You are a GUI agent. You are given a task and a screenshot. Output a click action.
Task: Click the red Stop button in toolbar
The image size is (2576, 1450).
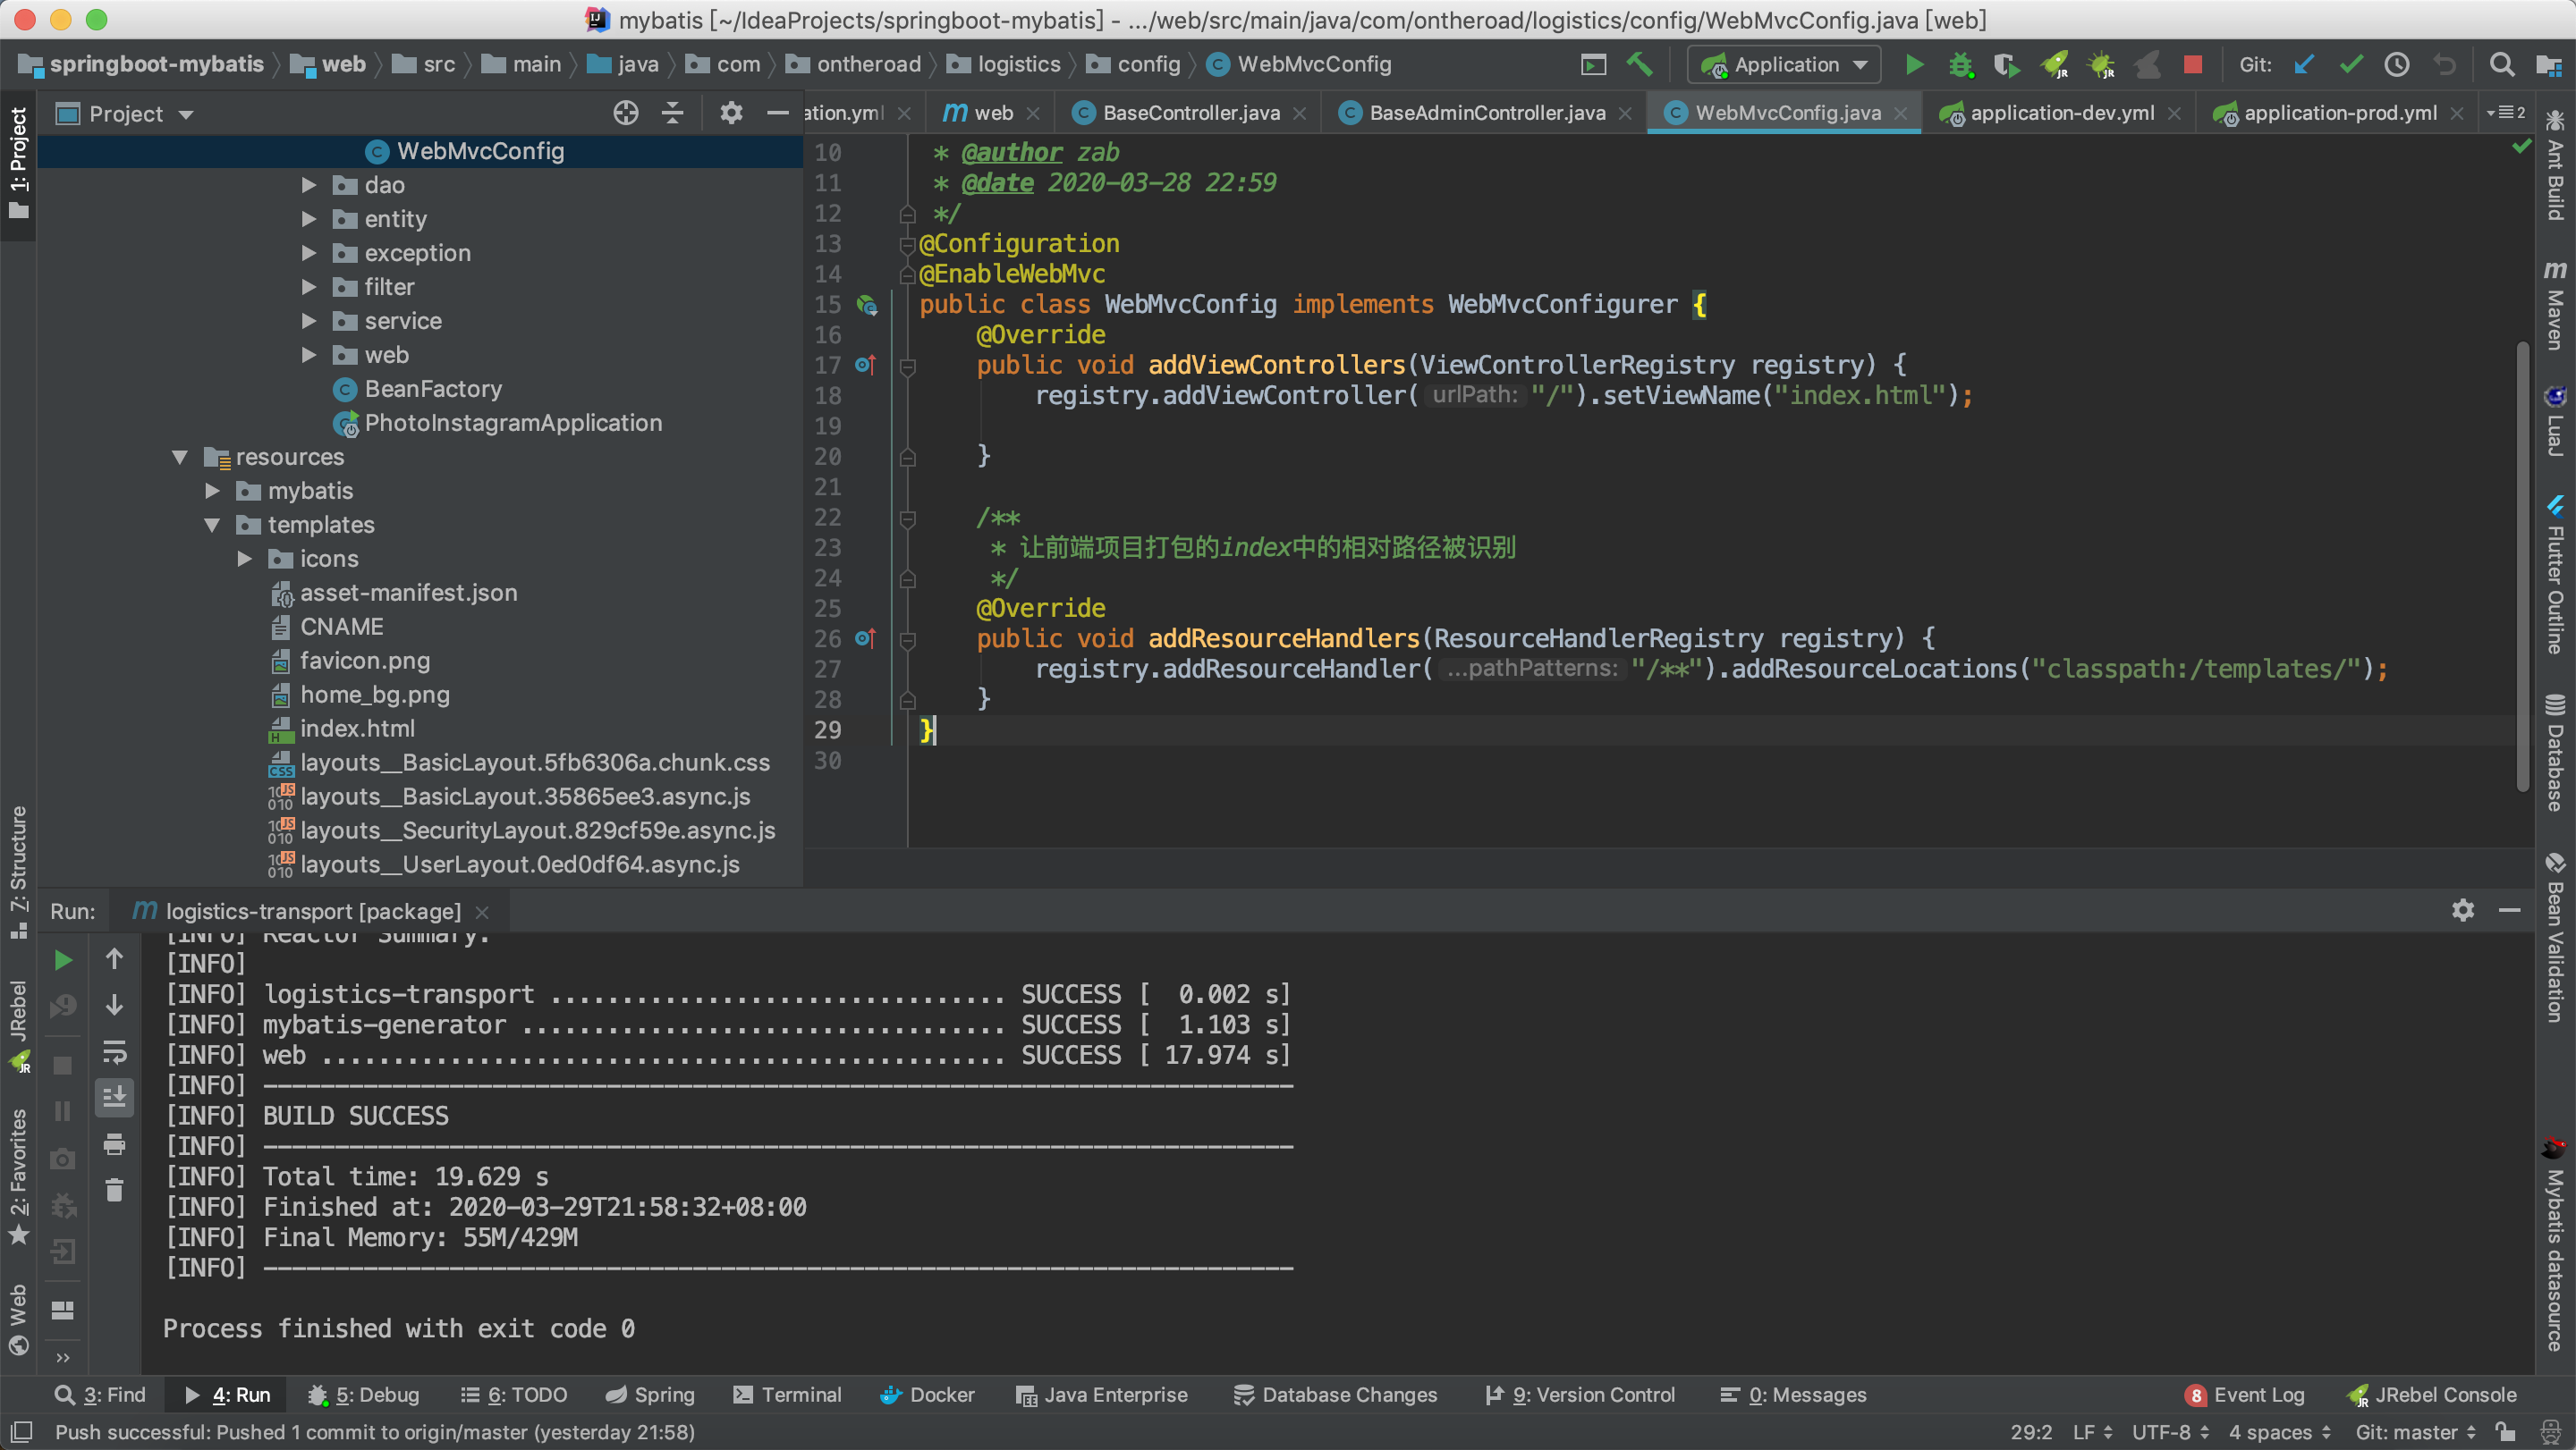coord(2193,65)
